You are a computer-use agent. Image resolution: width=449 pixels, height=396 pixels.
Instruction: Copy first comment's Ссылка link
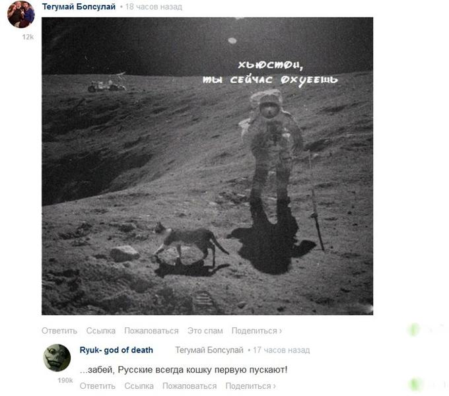101,331
